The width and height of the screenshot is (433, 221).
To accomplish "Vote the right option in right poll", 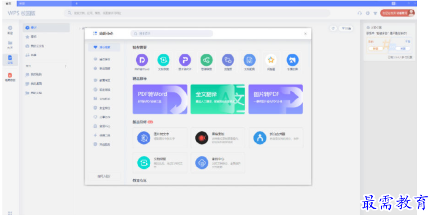I will tap(403, 49).
